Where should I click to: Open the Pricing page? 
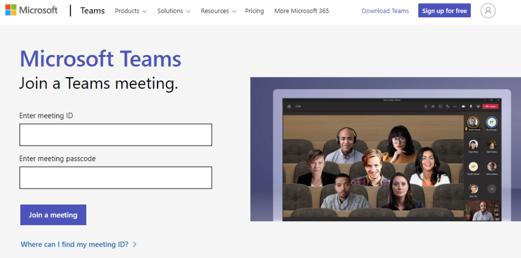[x=254, y=11]
